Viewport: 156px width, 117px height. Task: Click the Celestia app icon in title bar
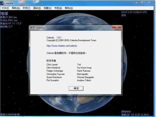(x=2, y=3)
